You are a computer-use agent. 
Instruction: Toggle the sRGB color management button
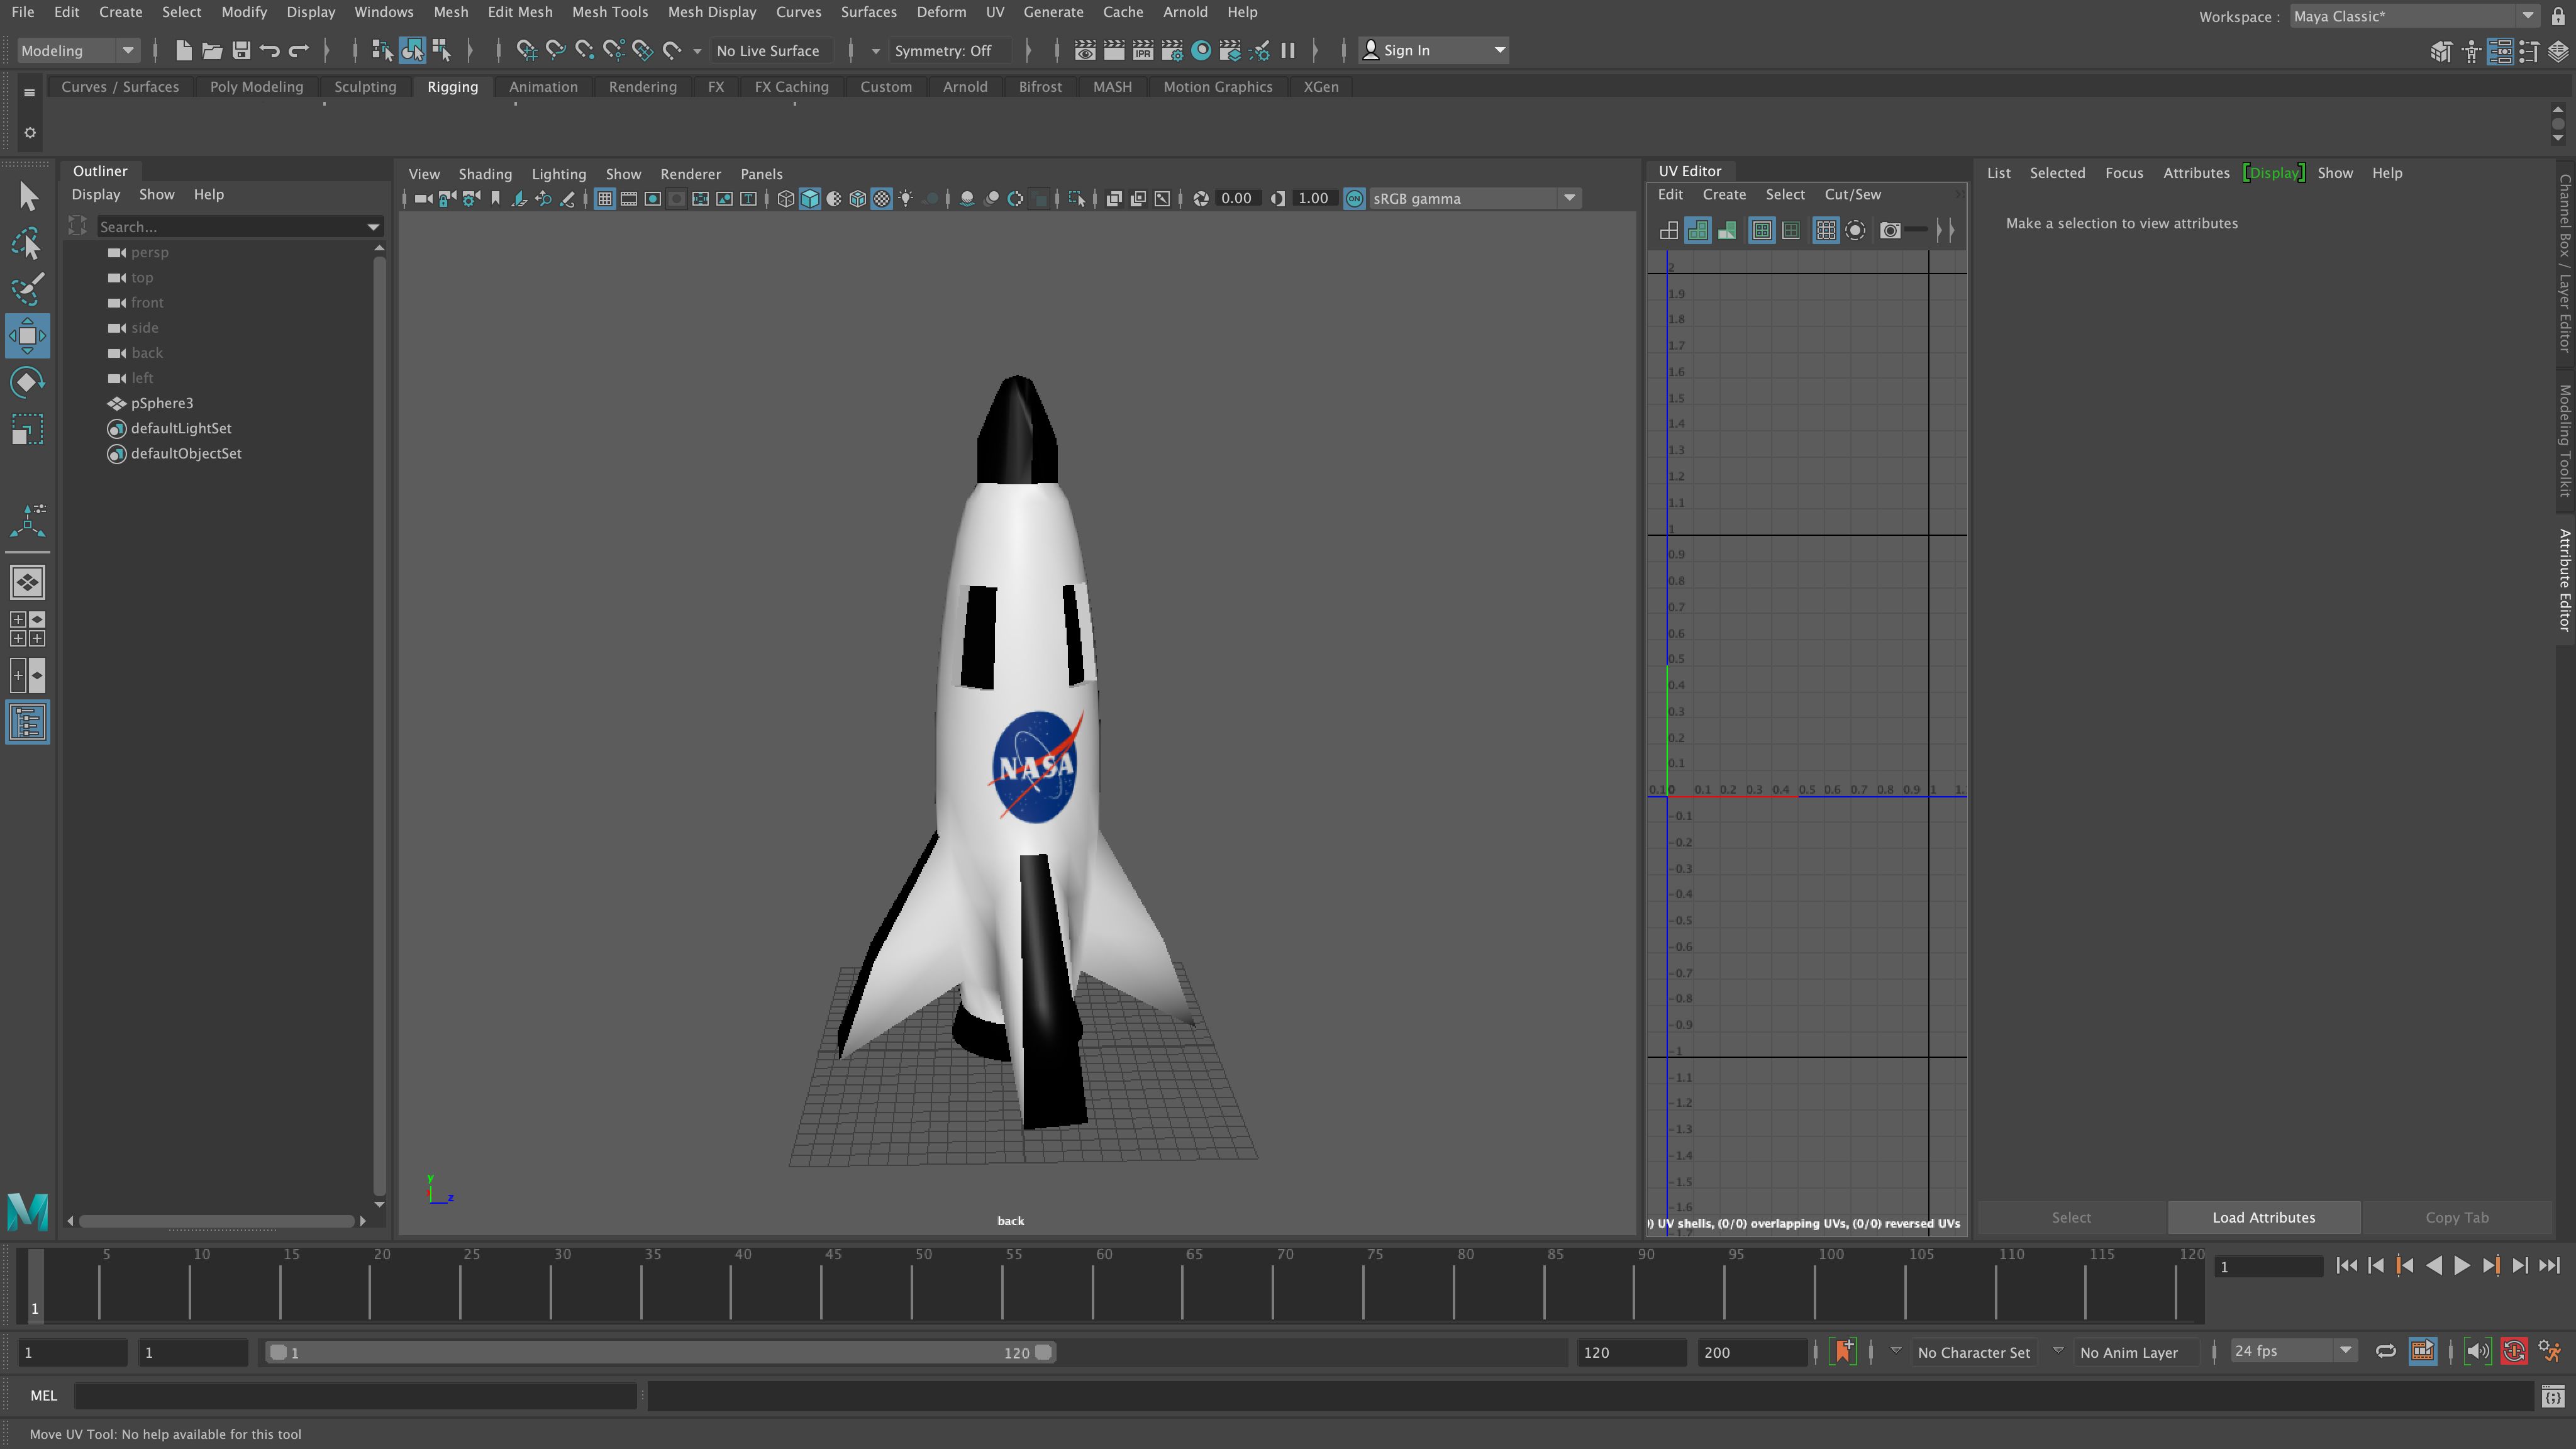pyautogui.click(x=1354, y=199)
